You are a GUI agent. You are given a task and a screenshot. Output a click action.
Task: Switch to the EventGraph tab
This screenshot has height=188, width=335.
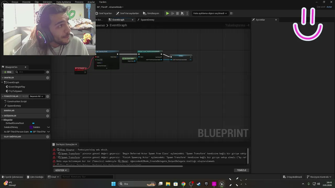click(x=118, y=20)
